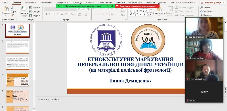Open the font size combo box
The image size is (227, 111).
point(73,9)
